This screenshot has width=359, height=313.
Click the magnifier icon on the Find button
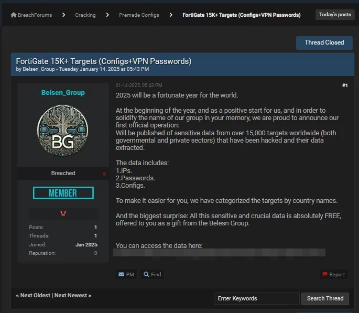click(147, 274)
